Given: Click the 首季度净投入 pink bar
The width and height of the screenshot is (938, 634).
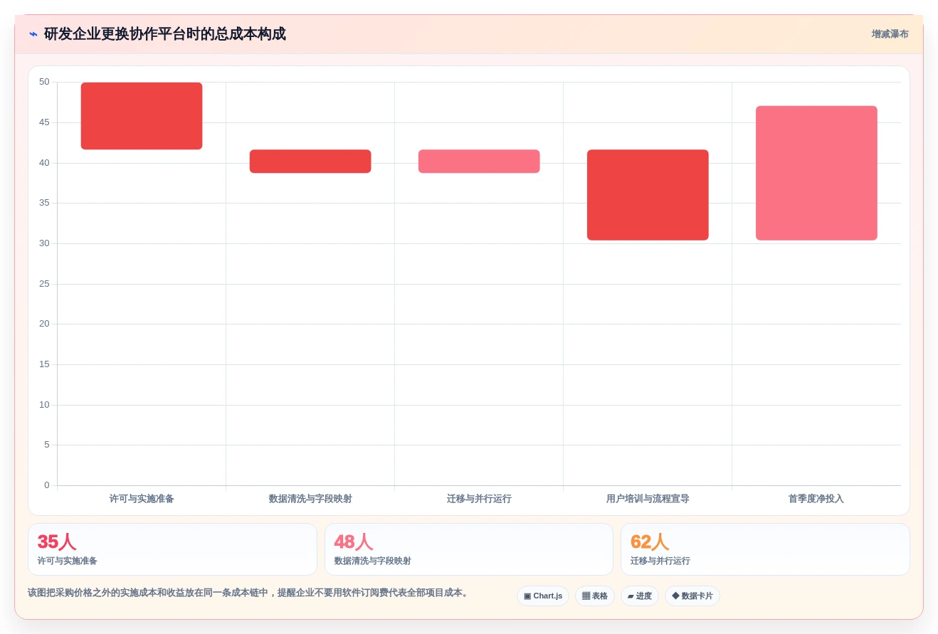Looking at the screenshot, I should (x=816, y=173).
